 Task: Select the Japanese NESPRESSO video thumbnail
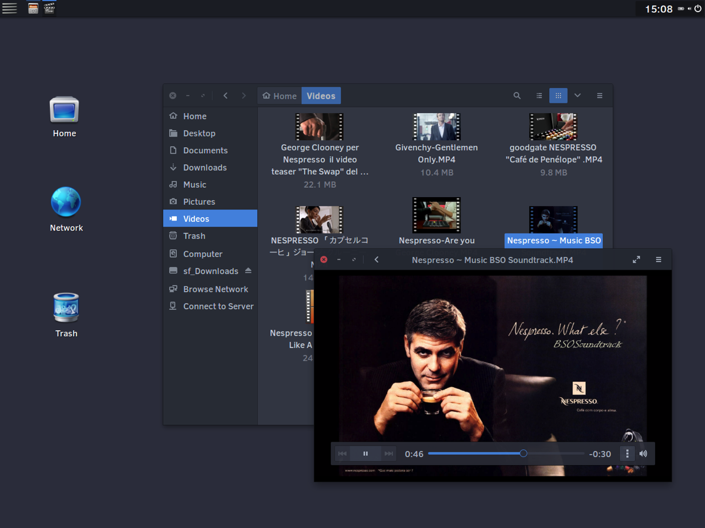point(319,219)
